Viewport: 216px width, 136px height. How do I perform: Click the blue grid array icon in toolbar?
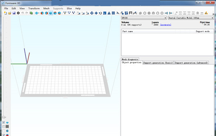(113, 13)
